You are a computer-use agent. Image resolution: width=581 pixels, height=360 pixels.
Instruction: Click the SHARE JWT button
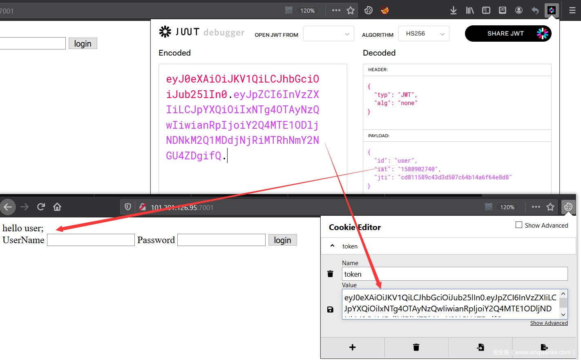[x=508, y=34]
